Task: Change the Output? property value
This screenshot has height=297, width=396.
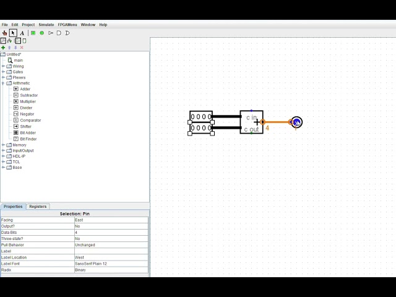Action: (111, 226)
